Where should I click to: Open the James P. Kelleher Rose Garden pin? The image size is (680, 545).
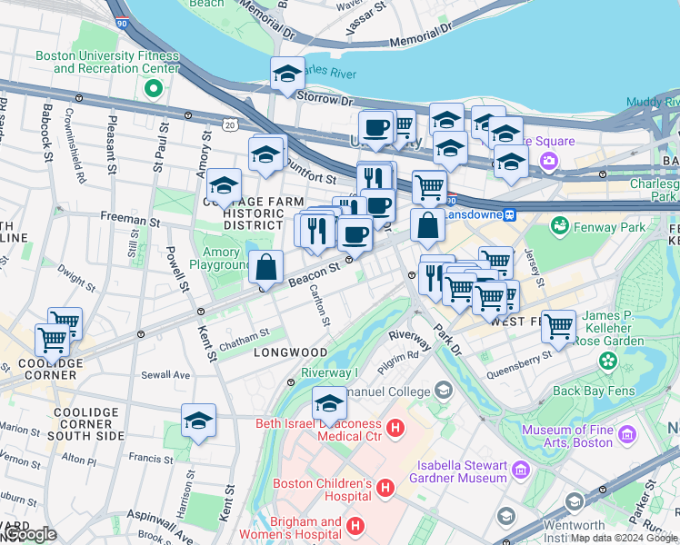[x=608, y=361]
